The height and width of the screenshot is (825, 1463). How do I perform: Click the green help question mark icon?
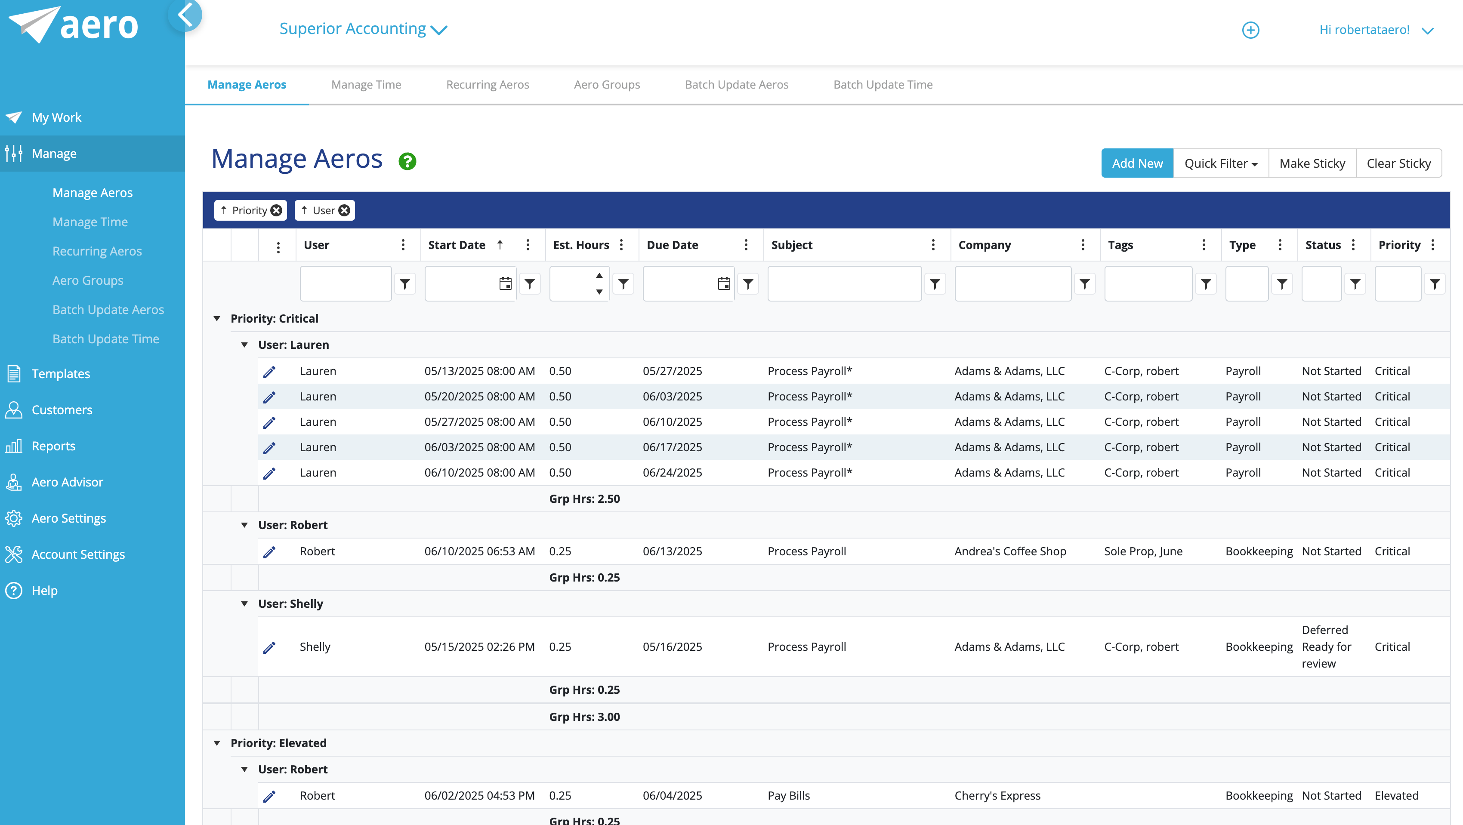pyautogui.click(x=407, y=161)
